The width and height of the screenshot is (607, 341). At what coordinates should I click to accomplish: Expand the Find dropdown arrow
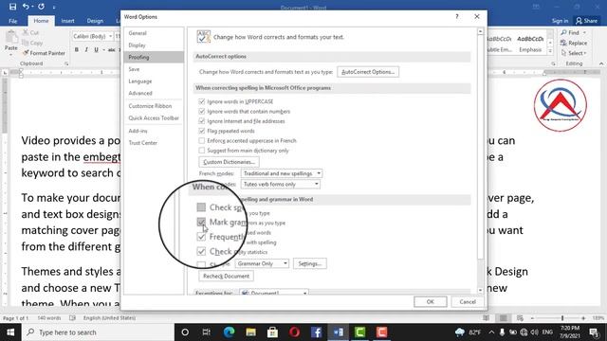[584, 33]
